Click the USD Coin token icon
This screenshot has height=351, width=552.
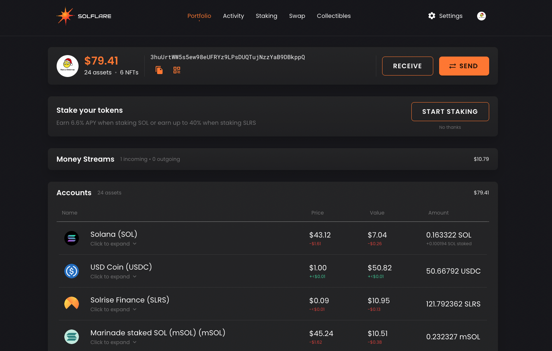point(72,271)
